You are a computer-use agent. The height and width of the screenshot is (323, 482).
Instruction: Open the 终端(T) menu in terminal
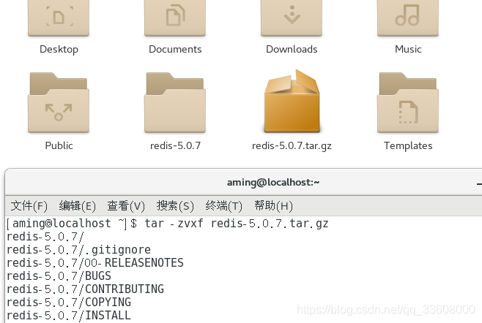224,206
